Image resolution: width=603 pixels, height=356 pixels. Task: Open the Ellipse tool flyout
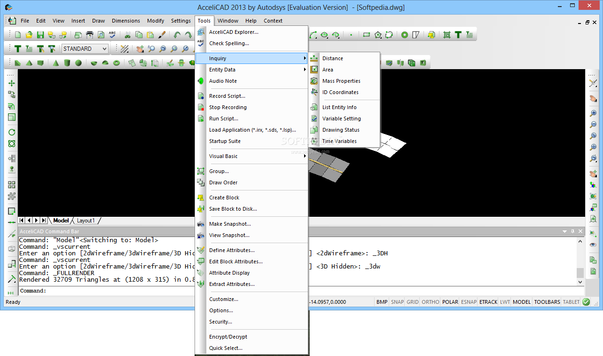[x=324, y=35]
